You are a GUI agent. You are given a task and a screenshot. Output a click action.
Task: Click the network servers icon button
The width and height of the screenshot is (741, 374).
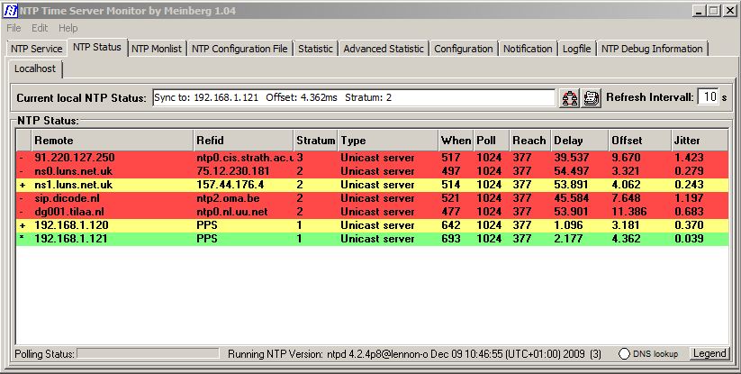[x=569, y=98]
